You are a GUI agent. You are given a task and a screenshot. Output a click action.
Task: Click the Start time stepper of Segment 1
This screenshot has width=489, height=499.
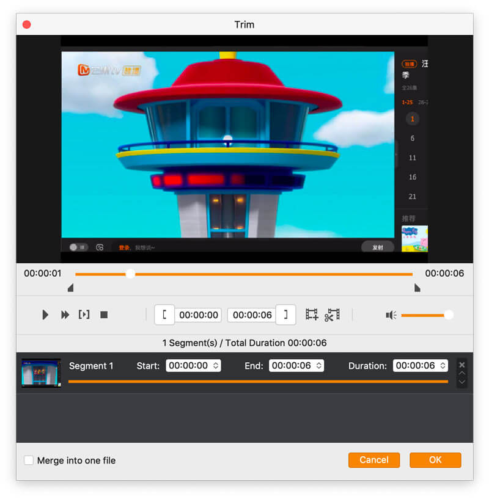pos(215,366)
